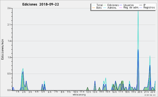Select the 'Reg. de adm.' legend entry
Viewport: 158px width, 97px height.
coord(129,8)
